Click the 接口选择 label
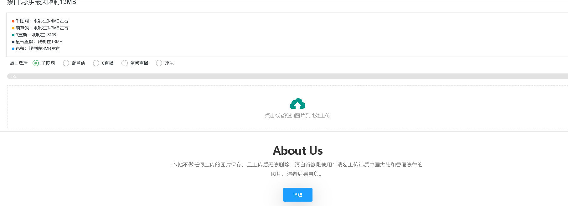568x206 pixels. point(19,63)
